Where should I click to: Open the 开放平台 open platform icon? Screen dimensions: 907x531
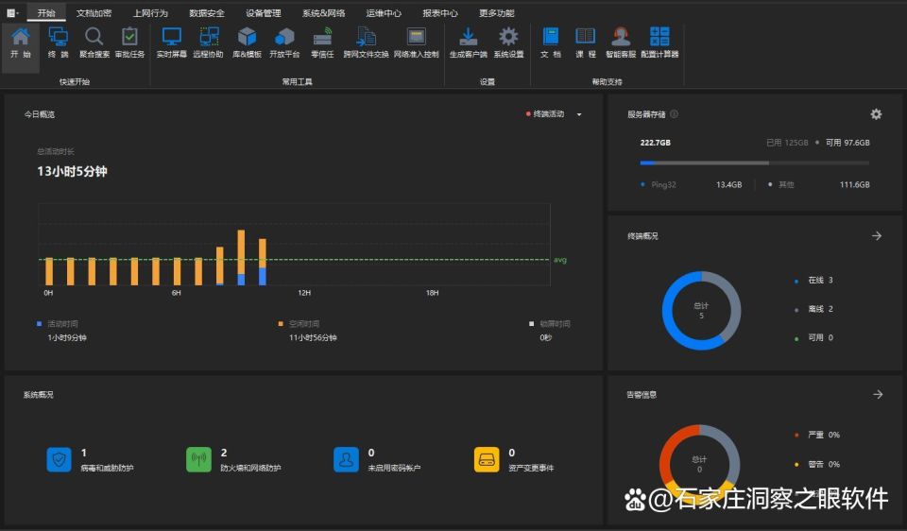[x=284, y=37]
